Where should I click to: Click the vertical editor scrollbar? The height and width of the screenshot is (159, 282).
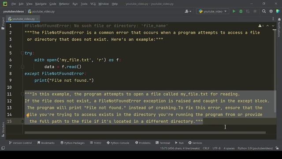tap(275, 71)
